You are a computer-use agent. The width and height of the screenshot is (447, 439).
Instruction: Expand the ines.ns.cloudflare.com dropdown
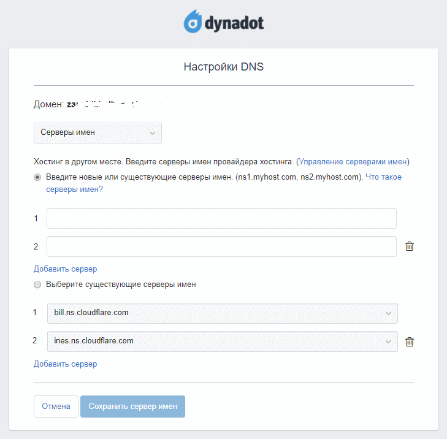[222, 341]
